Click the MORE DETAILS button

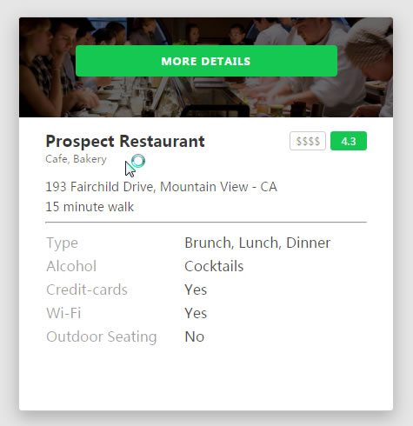[x=206, y=61]
